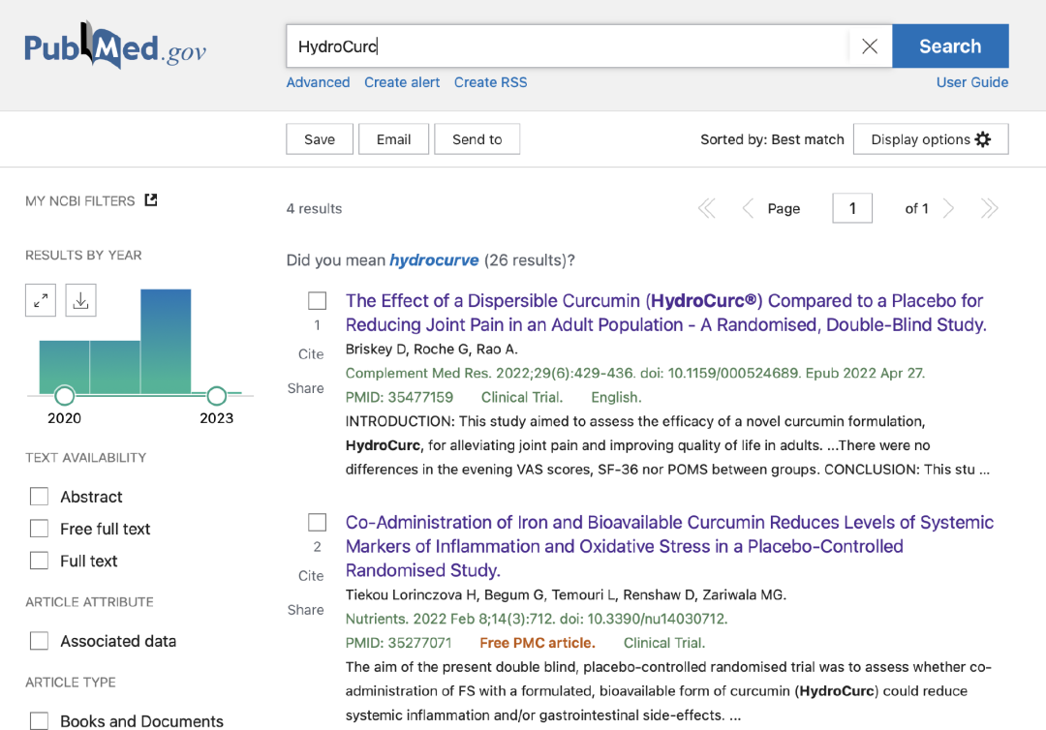This screenshot has width=1046, height=730.
Task: Check the Books and Documents filter
Action: 40,720
